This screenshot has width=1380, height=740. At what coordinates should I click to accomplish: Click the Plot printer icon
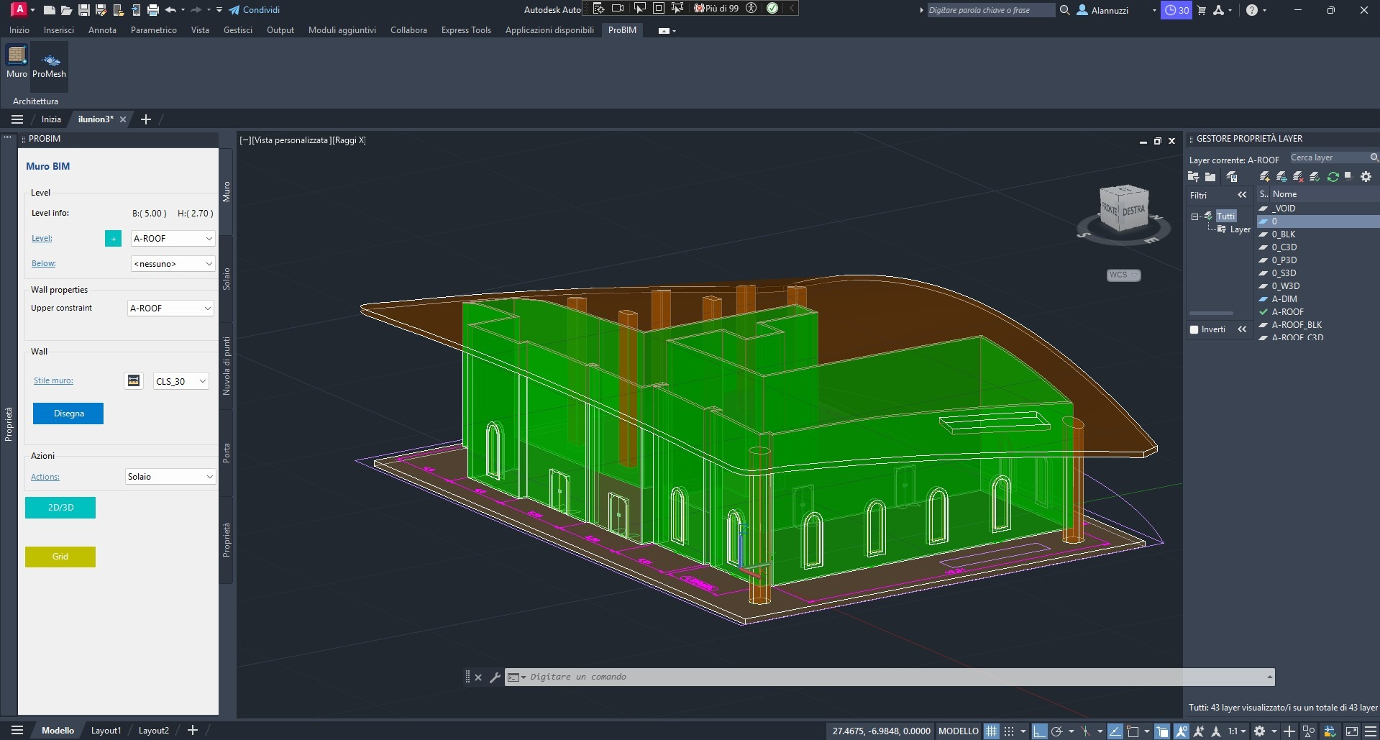152,10
